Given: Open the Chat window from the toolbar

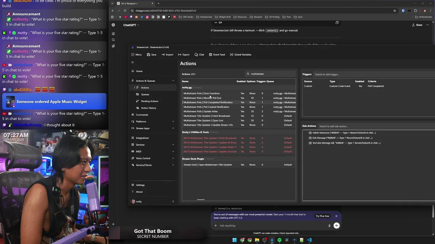Looking at the screenshot, I should coord(199,55).
